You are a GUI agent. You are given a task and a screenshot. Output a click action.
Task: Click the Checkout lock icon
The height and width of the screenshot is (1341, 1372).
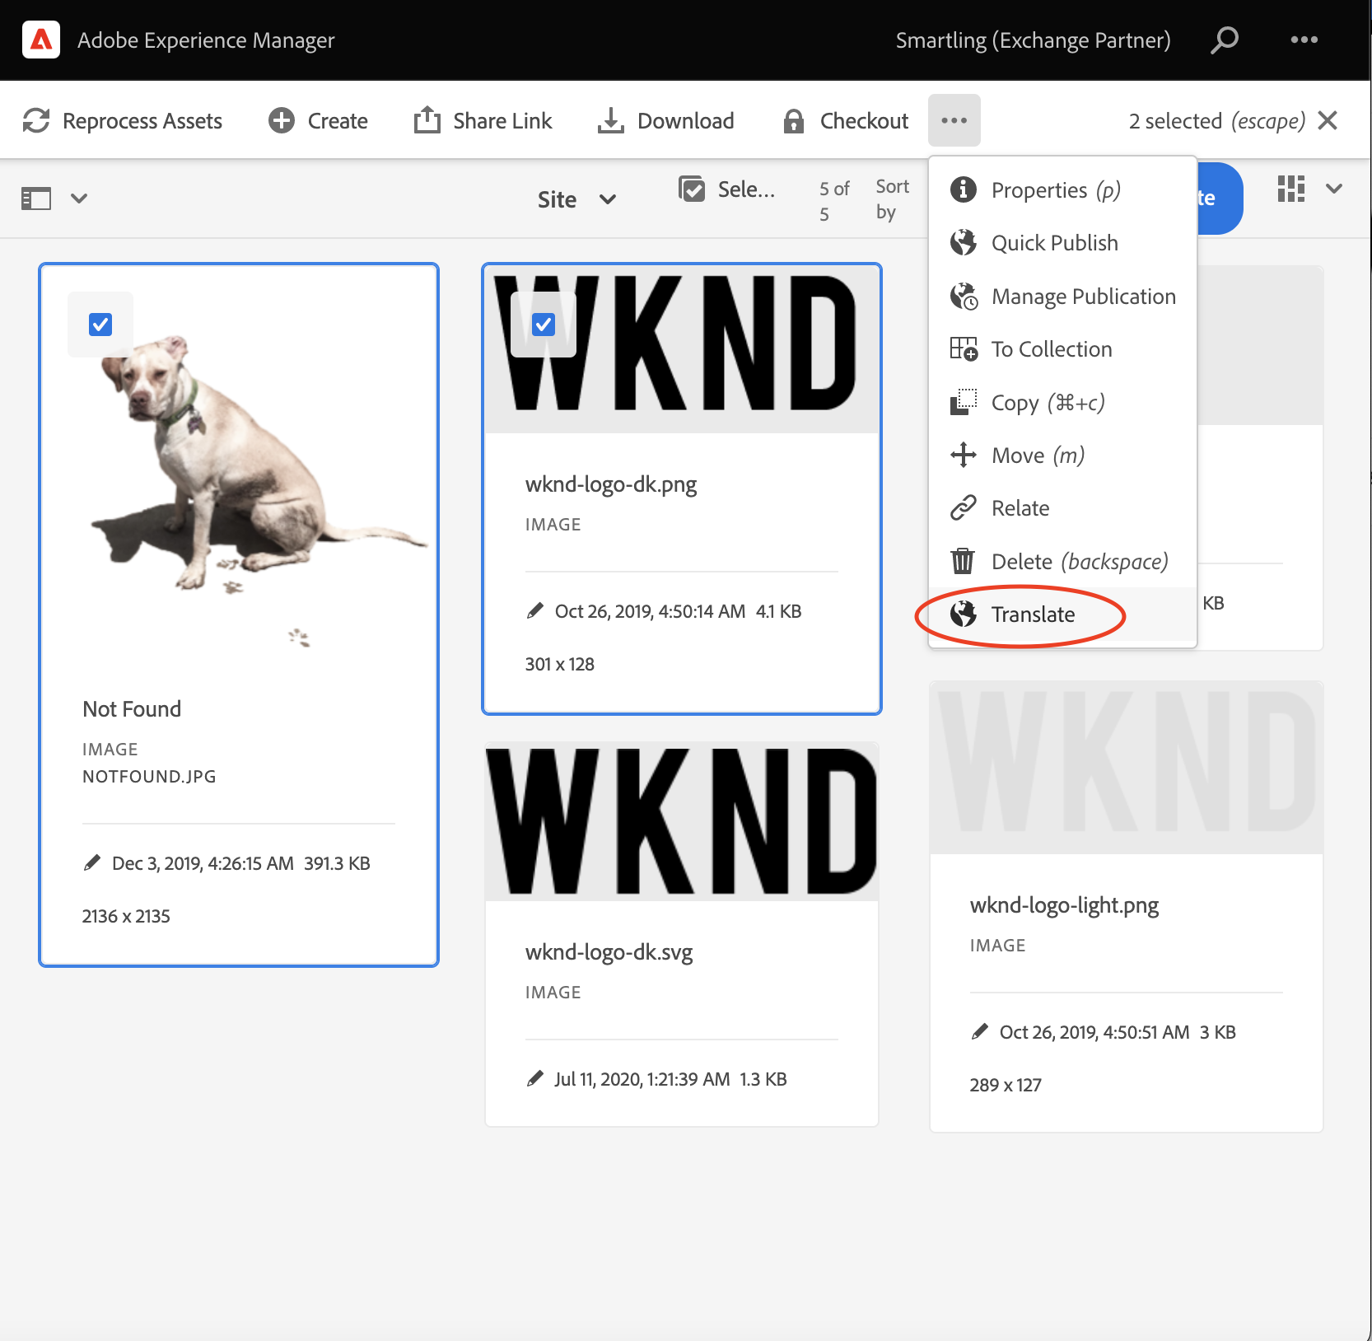[793, 121]
